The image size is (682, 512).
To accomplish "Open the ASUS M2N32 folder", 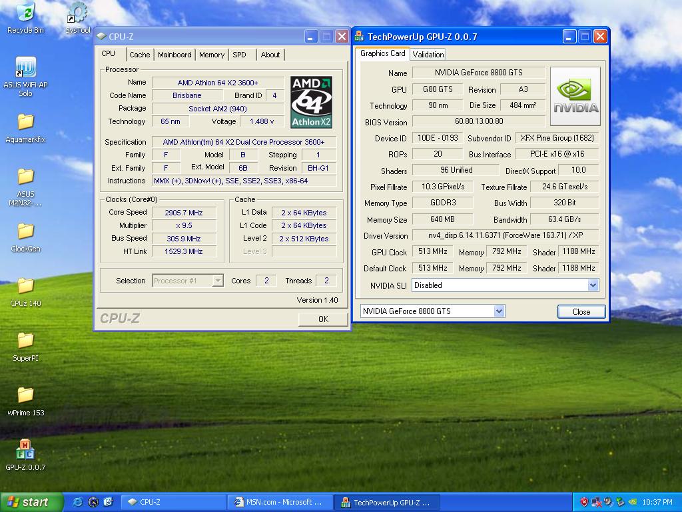I will pyautogui.click(x=25, y=187).
